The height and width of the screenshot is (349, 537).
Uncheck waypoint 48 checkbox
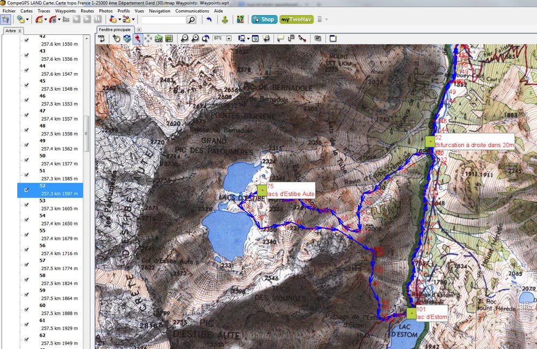26,130
